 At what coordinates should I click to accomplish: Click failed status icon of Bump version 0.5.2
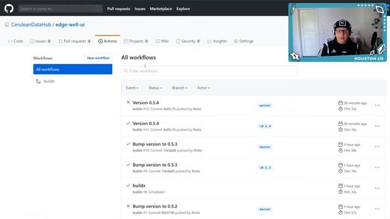point(128,206)
